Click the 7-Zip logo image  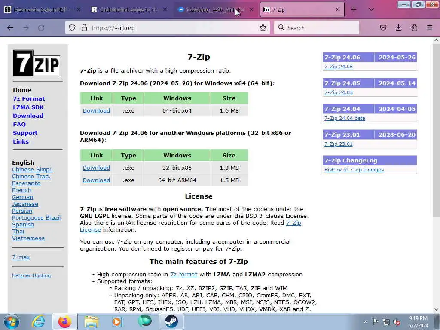pos(37,63)
